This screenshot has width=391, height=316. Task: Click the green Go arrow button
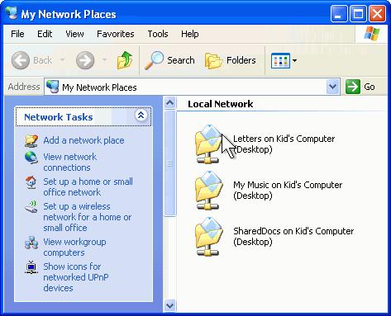tap(353, 87)
